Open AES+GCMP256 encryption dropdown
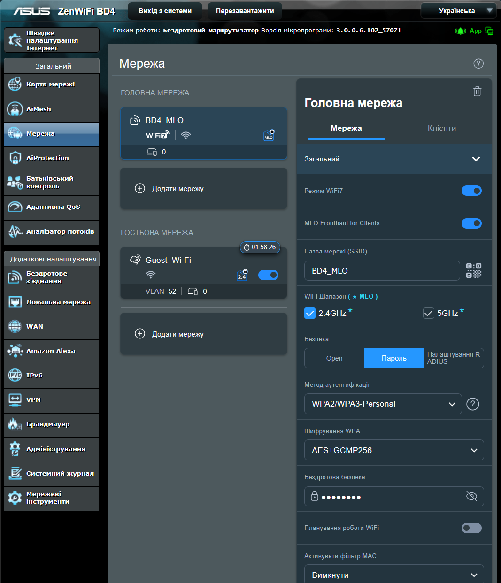 pos(394,450)
